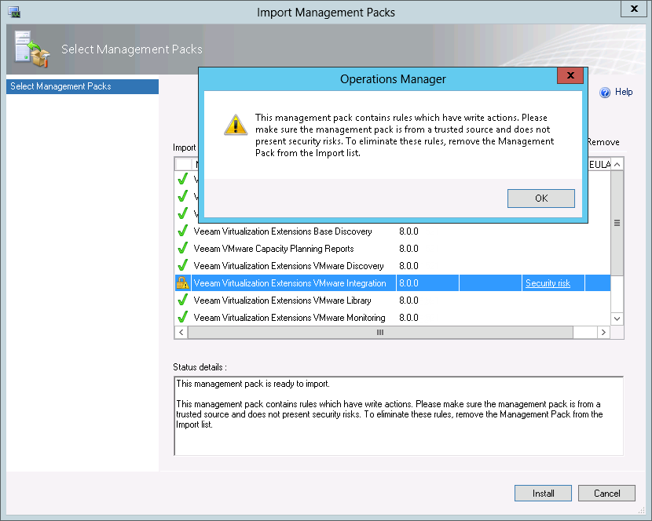Click green check for Base Discovery row

[182, 231]
